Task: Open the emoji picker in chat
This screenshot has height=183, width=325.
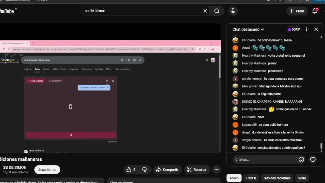Action: (x=301, y=159)
